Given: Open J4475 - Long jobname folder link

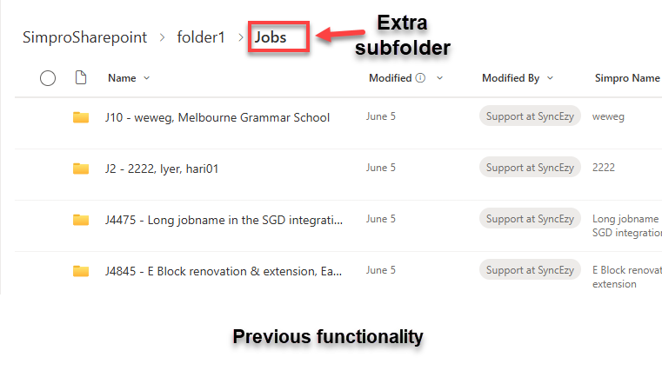Looking at the screenshot, I should pos(224,220).
